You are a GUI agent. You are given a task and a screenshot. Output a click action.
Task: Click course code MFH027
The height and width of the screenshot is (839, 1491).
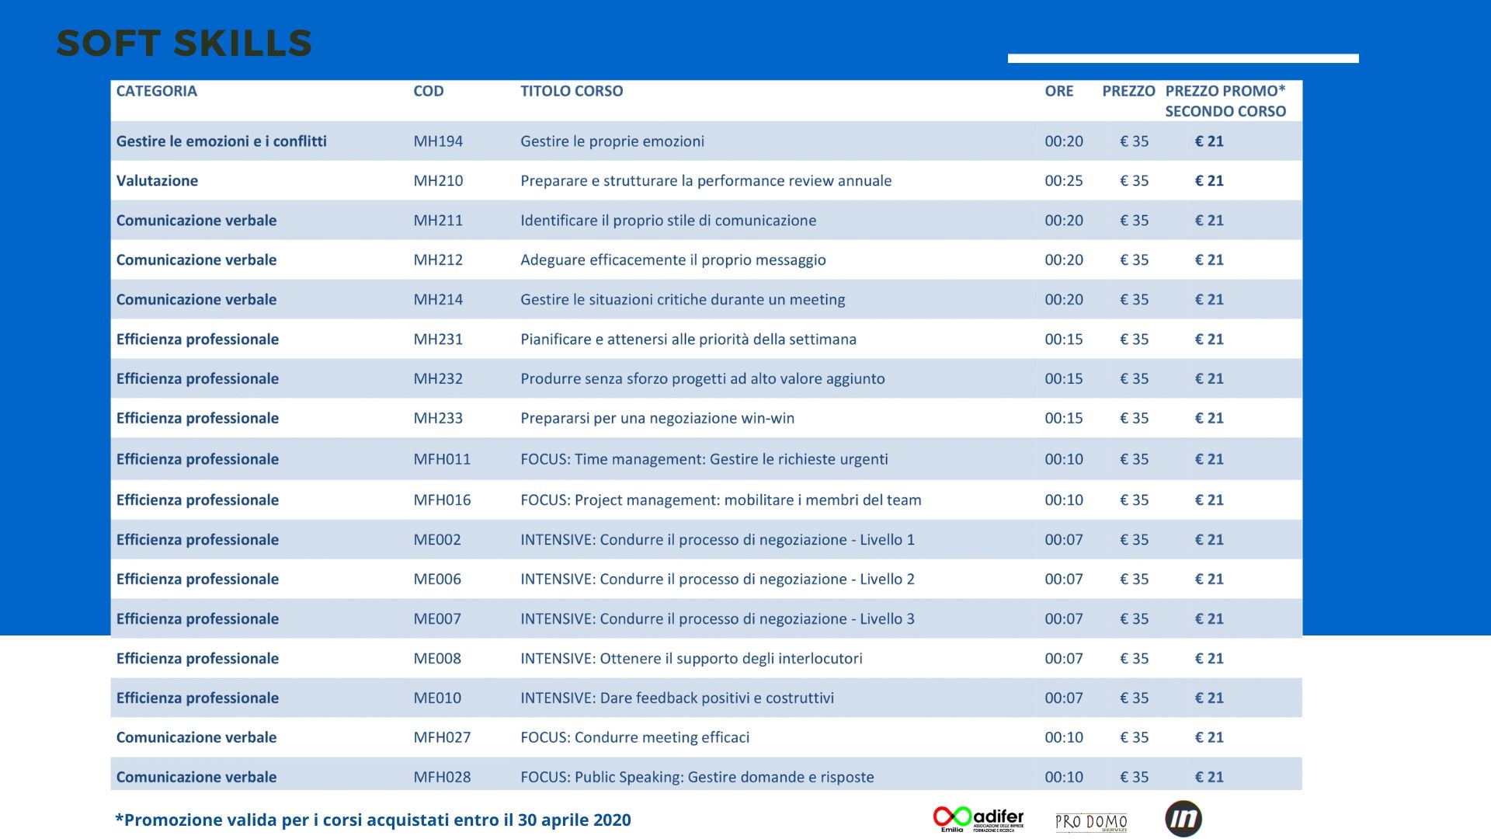tap(442, 738)
